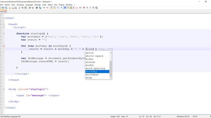Open the ? help menu

[x=74, y=5]
